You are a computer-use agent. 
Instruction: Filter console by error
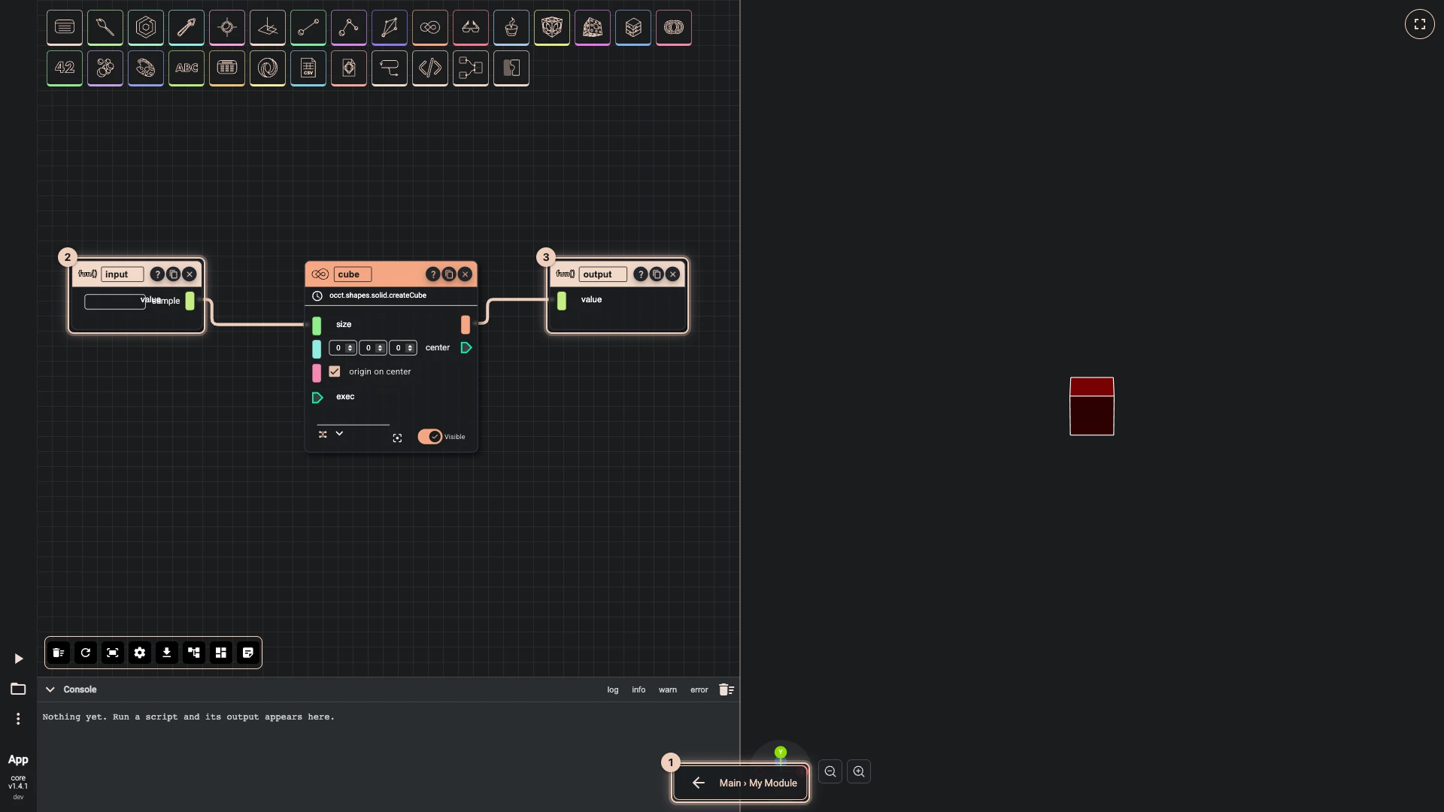(699, 690)
